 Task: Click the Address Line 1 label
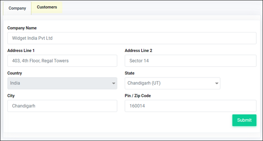[x=21, y=51]
